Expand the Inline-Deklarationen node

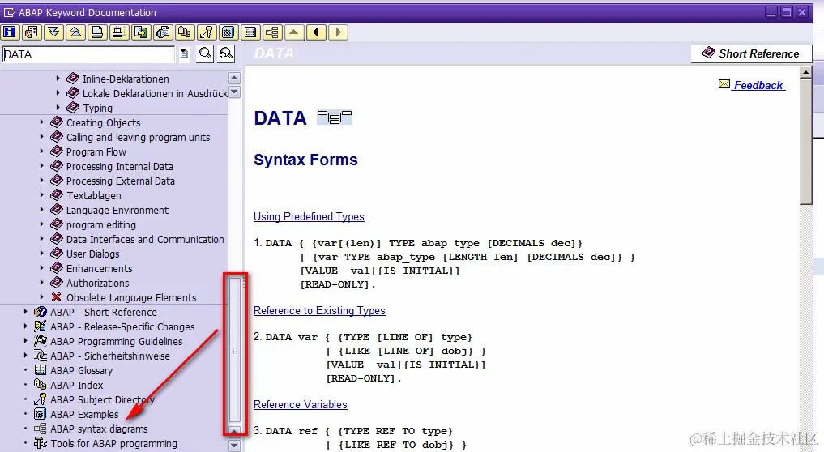(x=58, y=79)
